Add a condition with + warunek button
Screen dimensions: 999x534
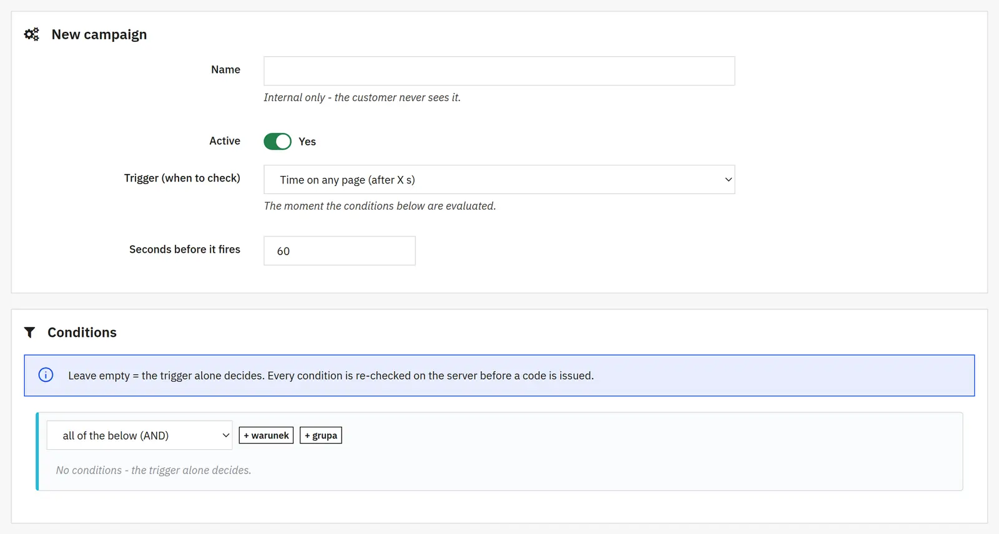(x=266, y=435)
